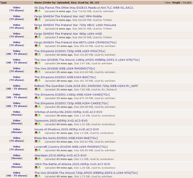Click (HD - TV shows) in ReBoot row

(x=17, y=88)
